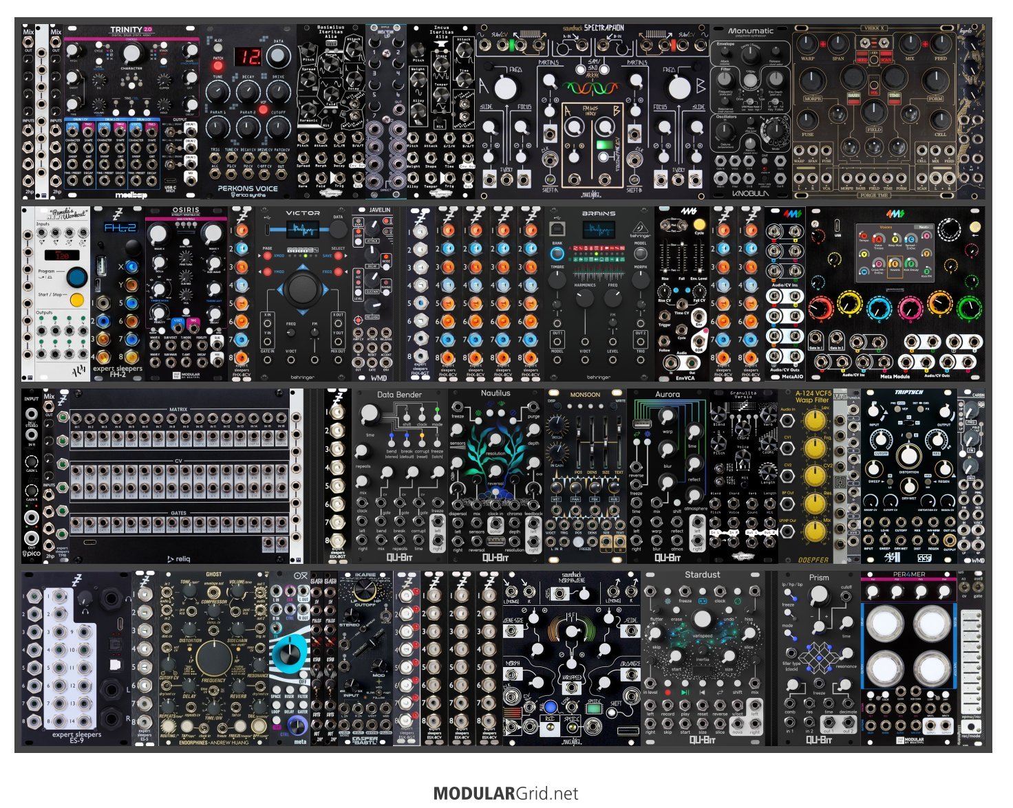The height and width of the screenshot is (808, 1013).
Task: Select the expert sleepers ES-9 module
Action: pos(77,659)
